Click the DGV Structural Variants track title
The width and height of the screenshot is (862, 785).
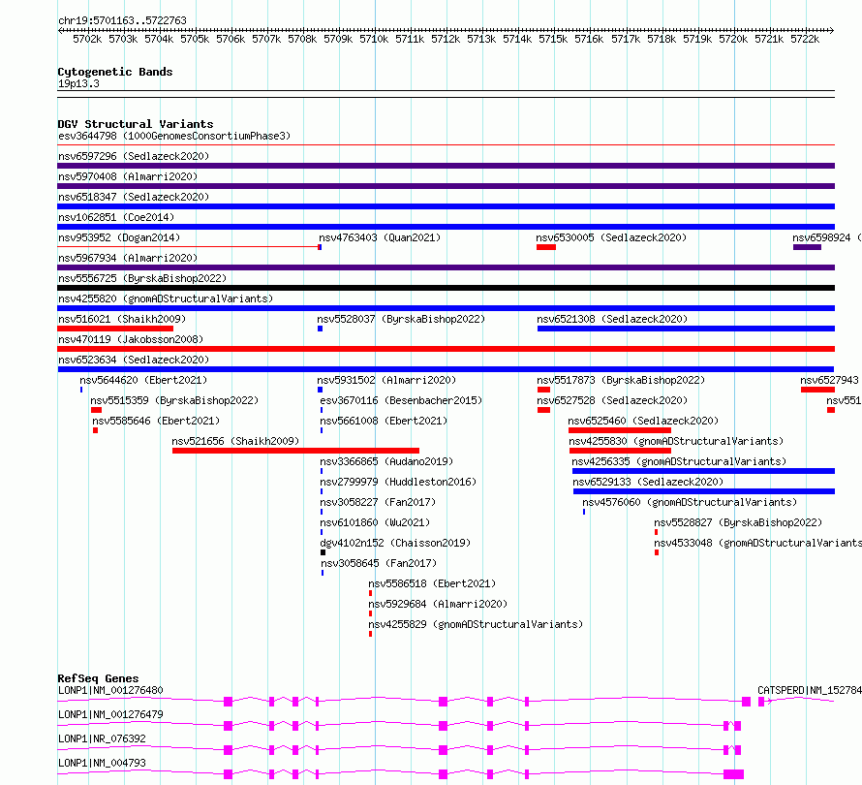tap(136, 124)
